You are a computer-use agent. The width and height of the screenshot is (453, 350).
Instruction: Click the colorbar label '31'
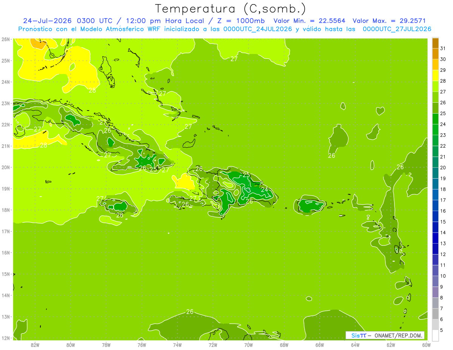pos(443,48)
